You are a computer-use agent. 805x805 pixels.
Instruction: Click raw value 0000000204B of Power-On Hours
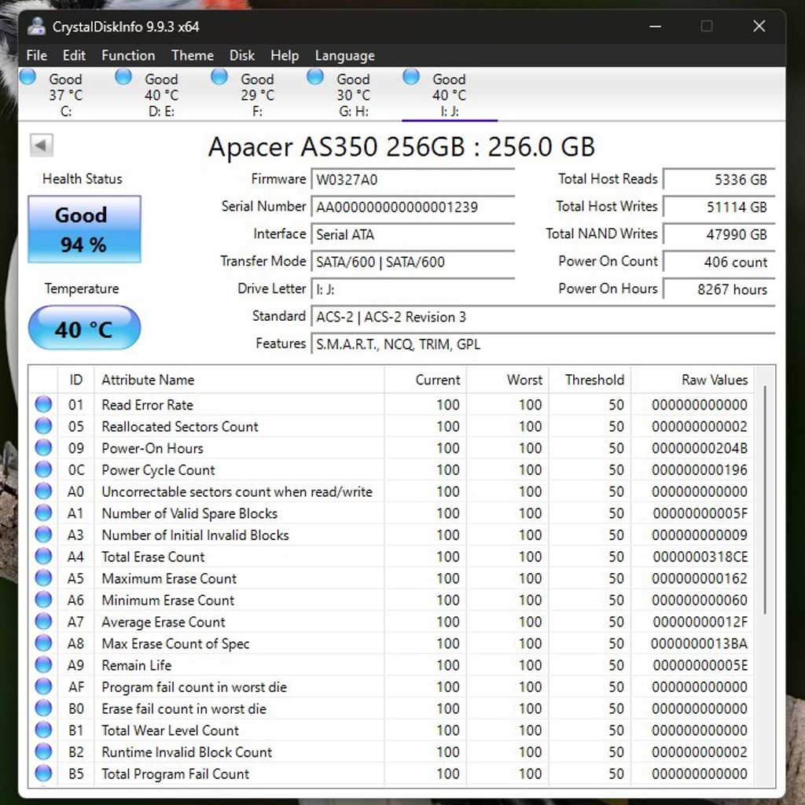[x=700, y=448]
